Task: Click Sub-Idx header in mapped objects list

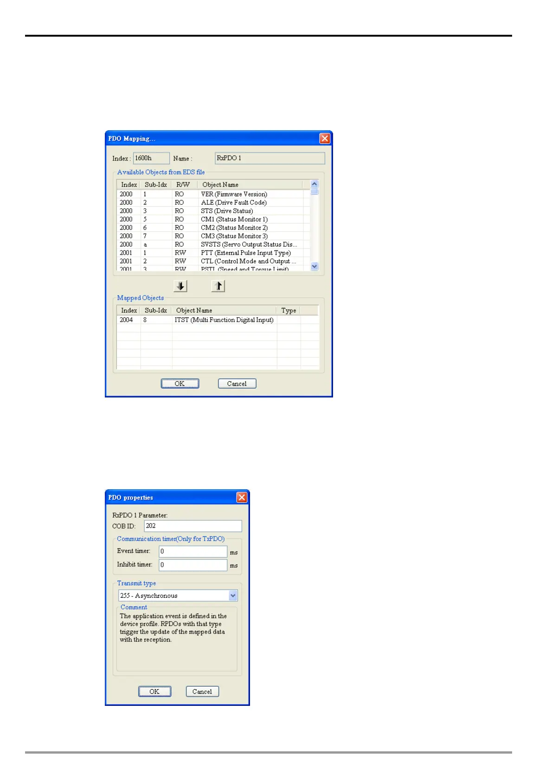Action: click(x=156, y=310)
